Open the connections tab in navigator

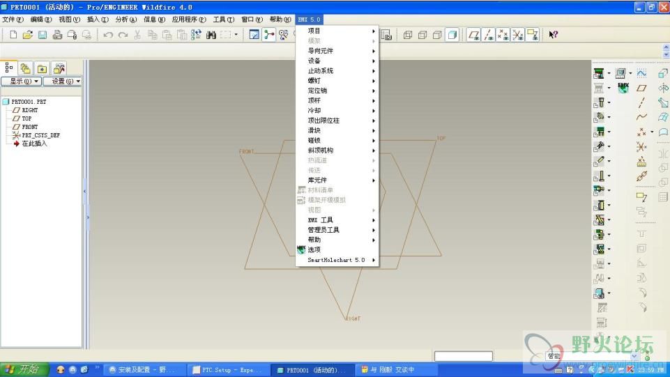59,68
